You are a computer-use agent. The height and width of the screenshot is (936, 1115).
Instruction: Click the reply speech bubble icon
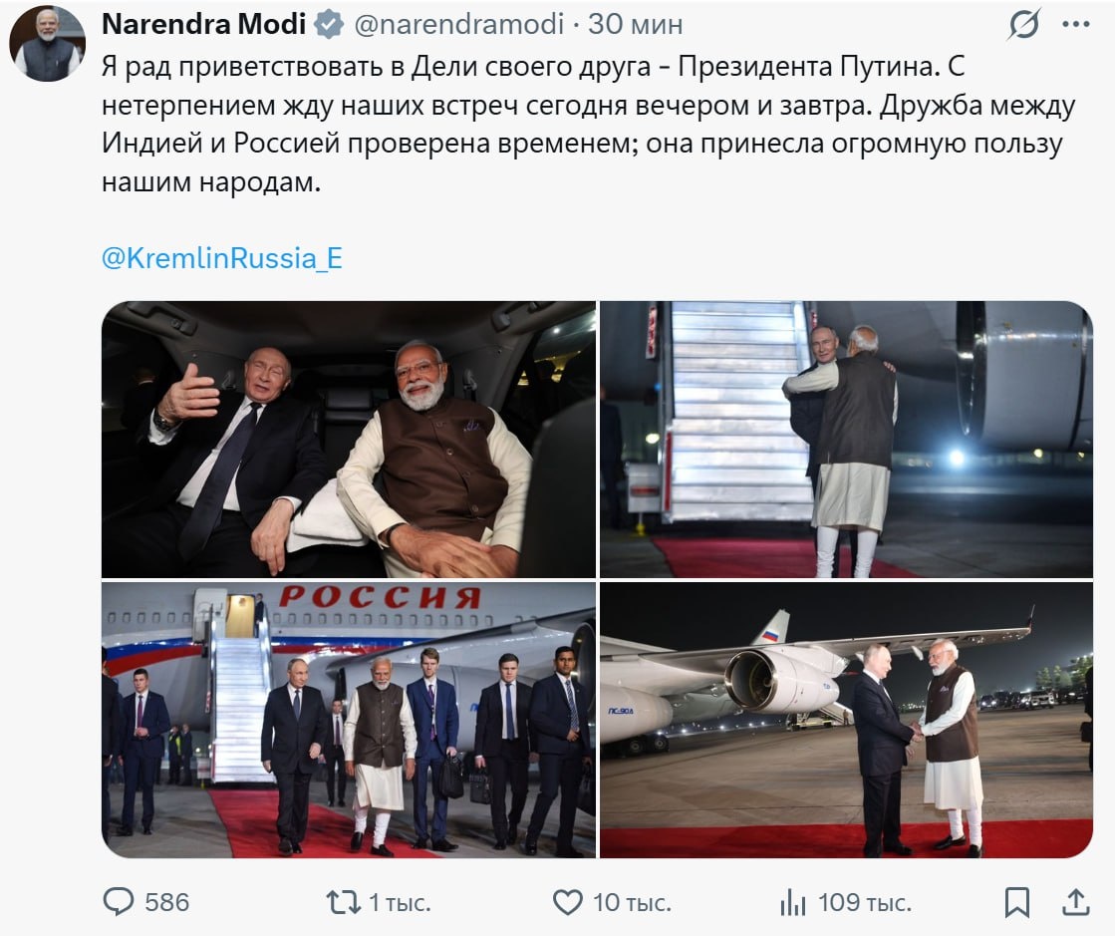[x=118, y=902]
